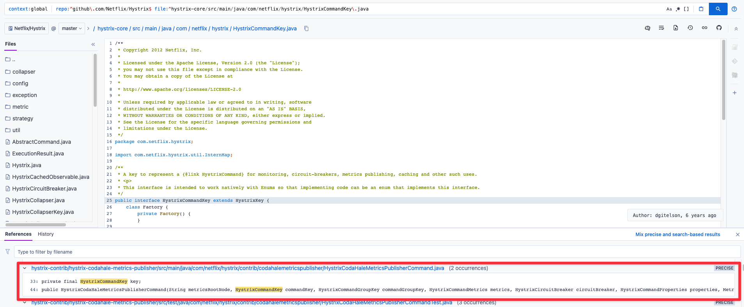Image resolution: width=744 pixels, height=307 pixels.
Task: Click the git extension icon in right sidebar
Action: tap(735, 61)
